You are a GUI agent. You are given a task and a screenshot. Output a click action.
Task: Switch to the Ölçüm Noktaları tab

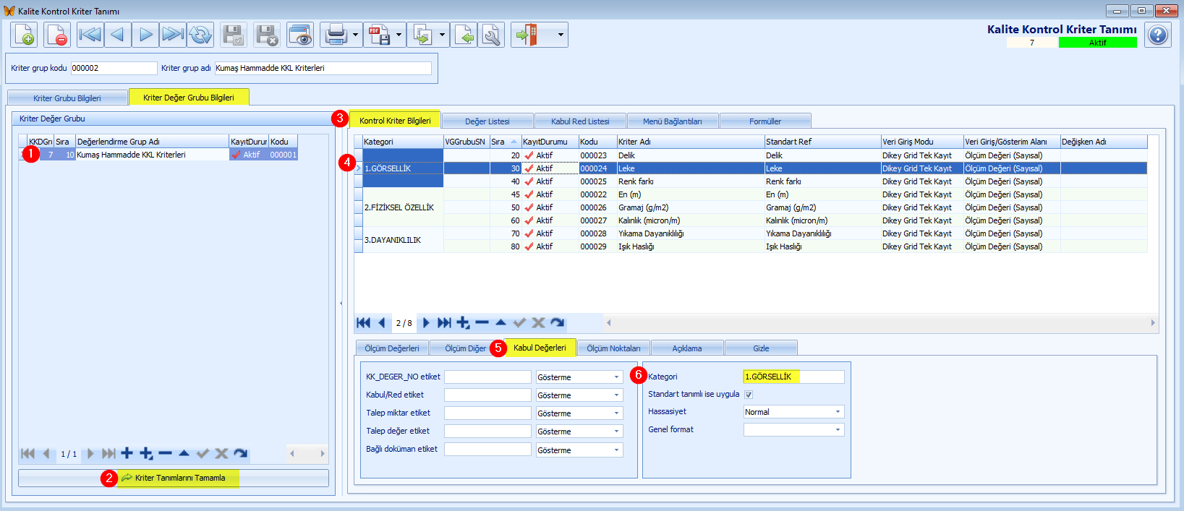[613, 348]
